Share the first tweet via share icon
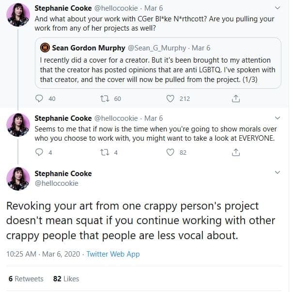The image size is (293, 292). pyautogui.click(x=236, y=98)
